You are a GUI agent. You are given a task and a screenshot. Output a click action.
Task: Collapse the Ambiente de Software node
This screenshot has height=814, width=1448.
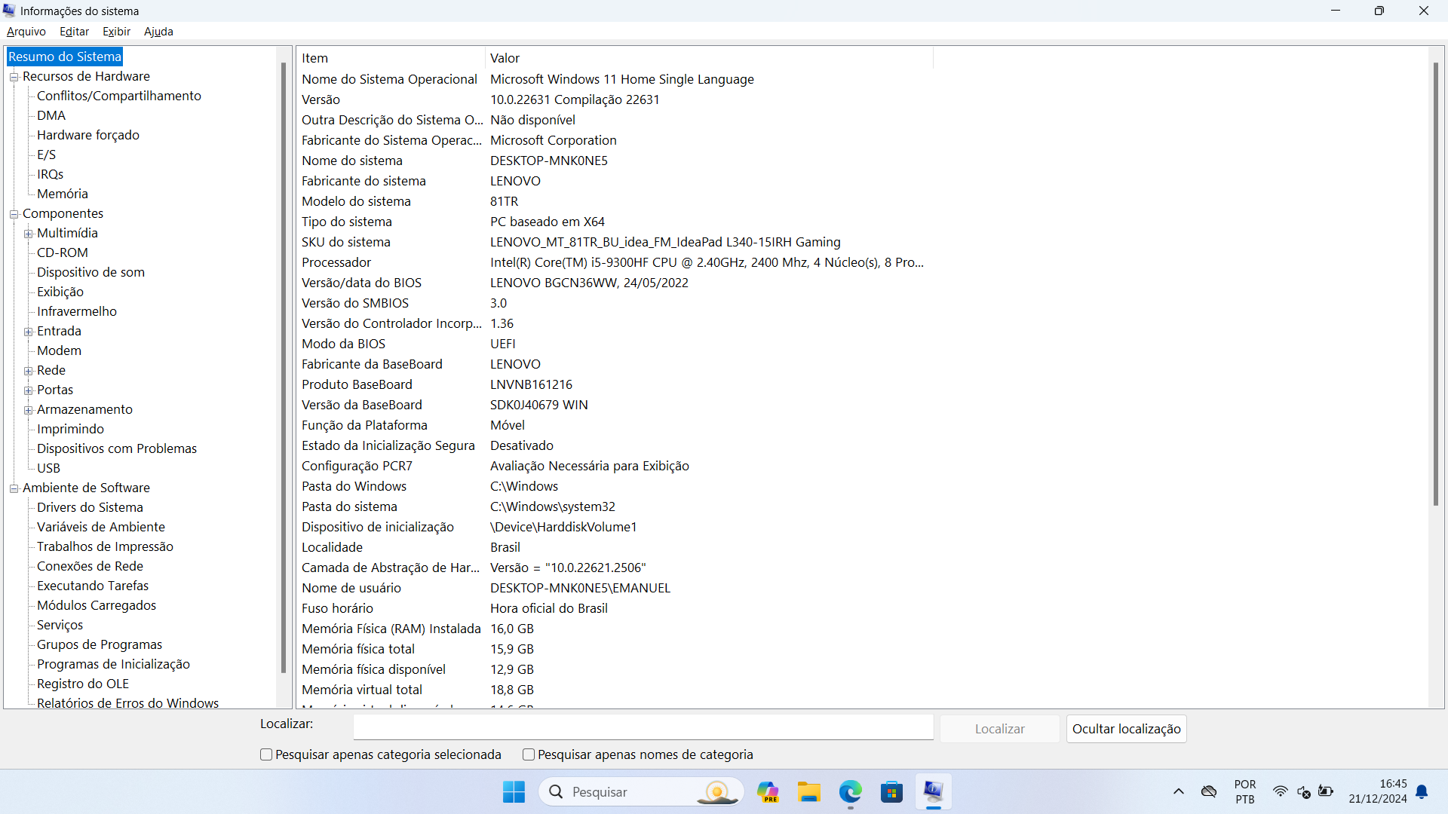(14, 488)
